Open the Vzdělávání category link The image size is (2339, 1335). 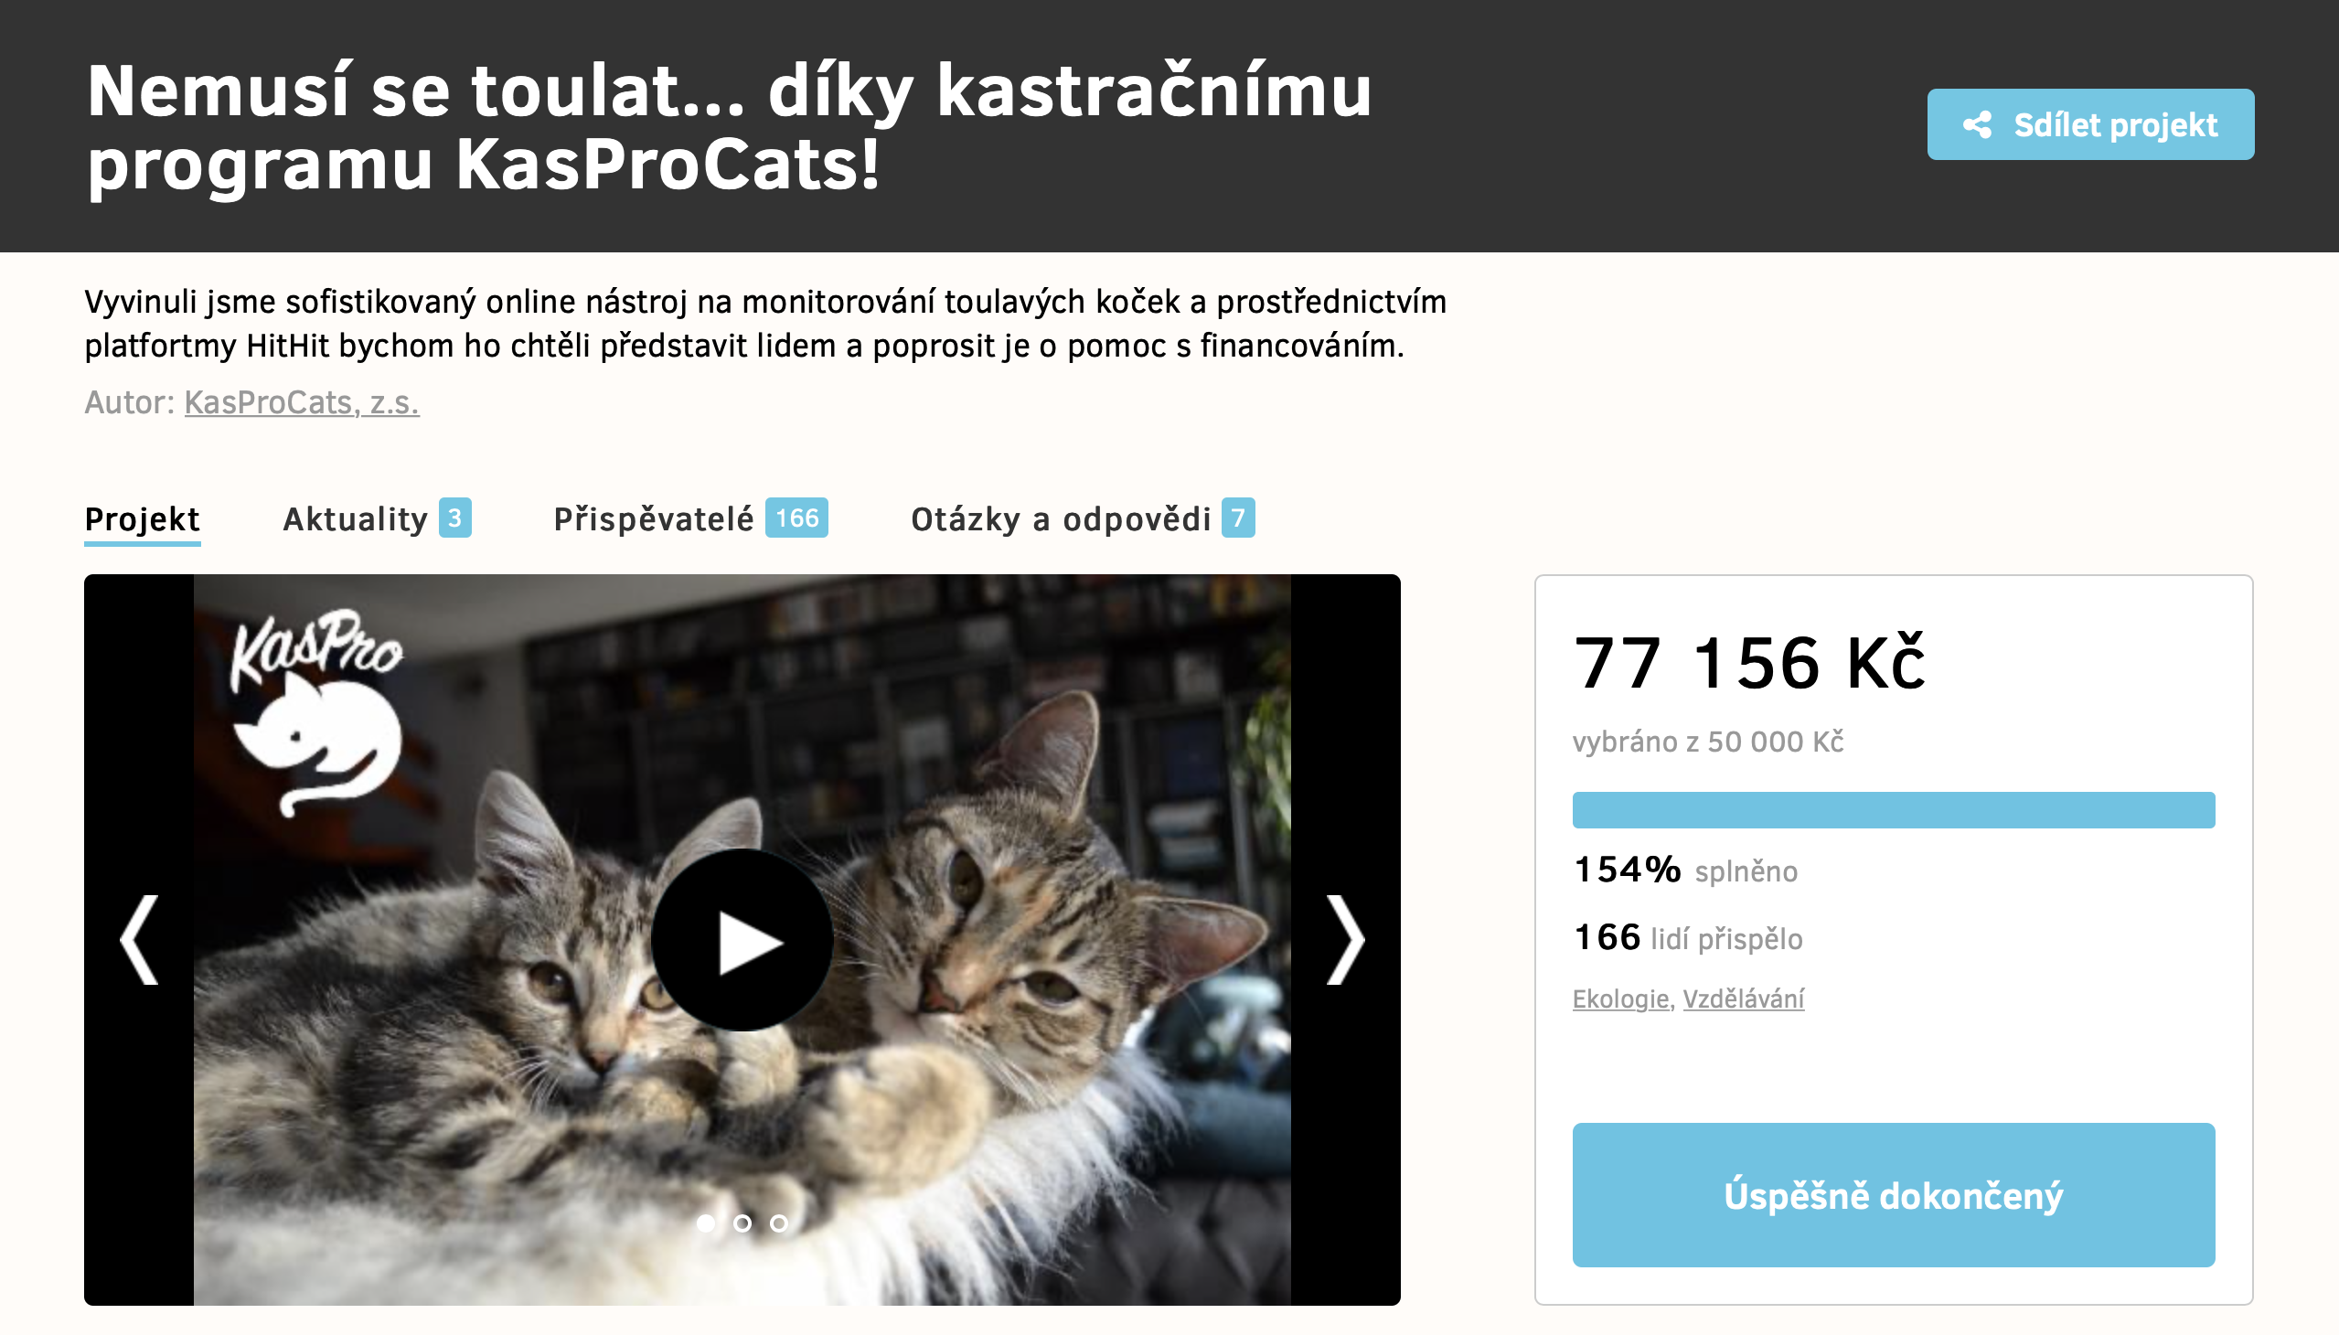(1743, 999)
